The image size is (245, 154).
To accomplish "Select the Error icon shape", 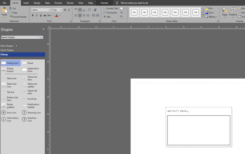I will pos(9,112).
